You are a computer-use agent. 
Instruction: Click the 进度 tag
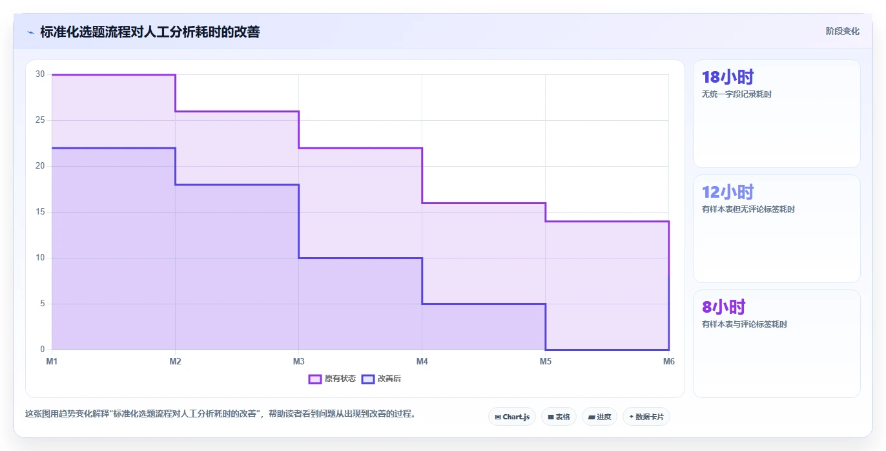click(x=599, y=417)
